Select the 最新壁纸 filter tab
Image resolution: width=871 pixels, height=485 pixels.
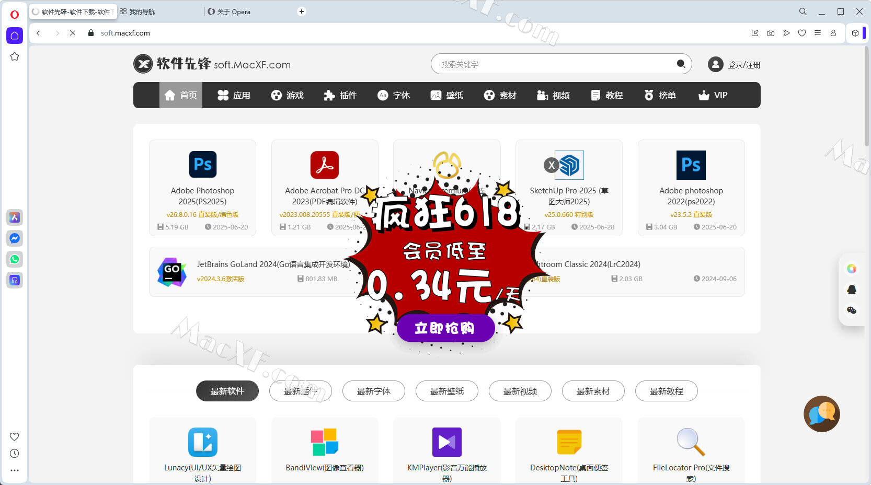tap(447, 391)
